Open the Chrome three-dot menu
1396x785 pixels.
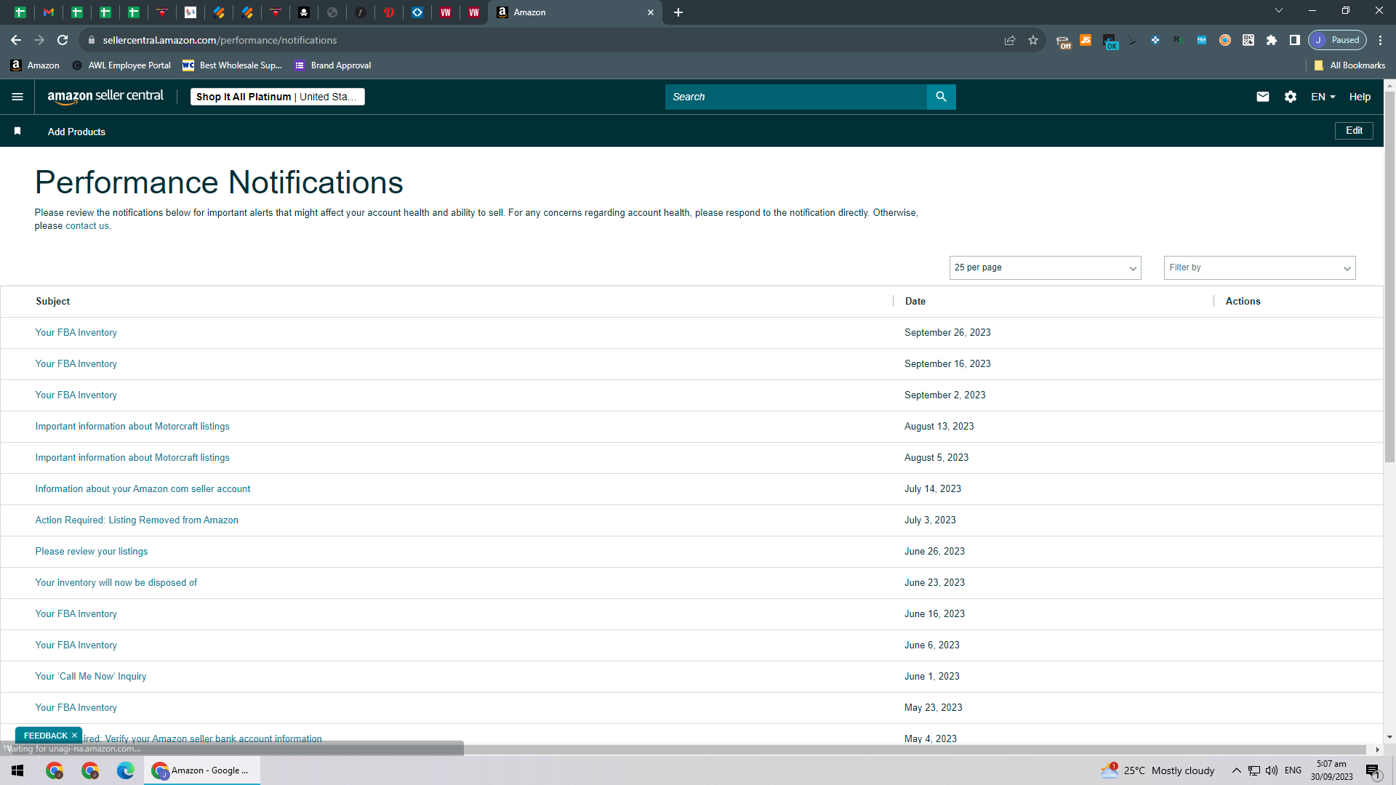coord(1381,40)
